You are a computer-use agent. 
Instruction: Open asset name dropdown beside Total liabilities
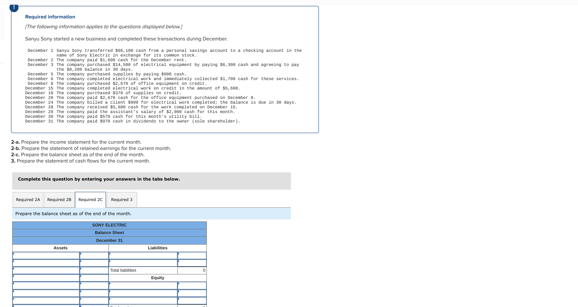46,270
